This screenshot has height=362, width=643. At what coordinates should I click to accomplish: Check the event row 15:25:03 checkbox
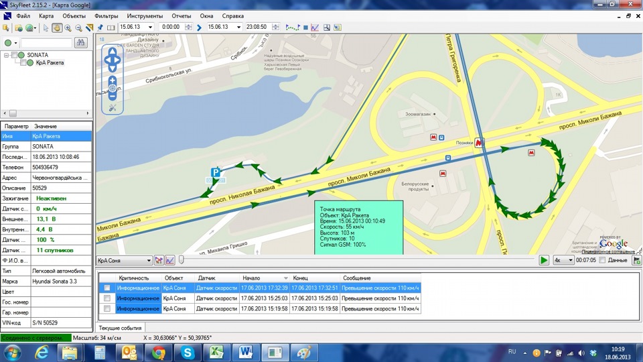(107, 298)
